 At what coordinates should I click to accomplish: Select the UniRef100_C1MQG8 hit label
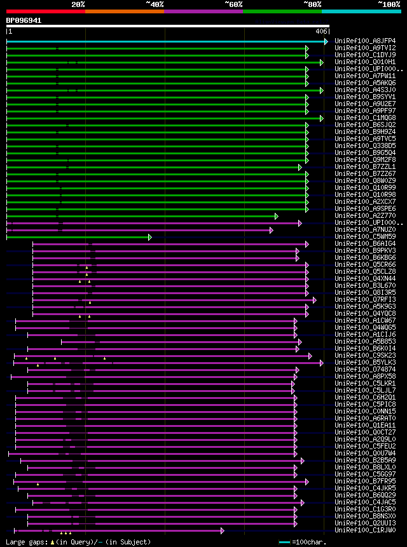(x=365, y=118)
